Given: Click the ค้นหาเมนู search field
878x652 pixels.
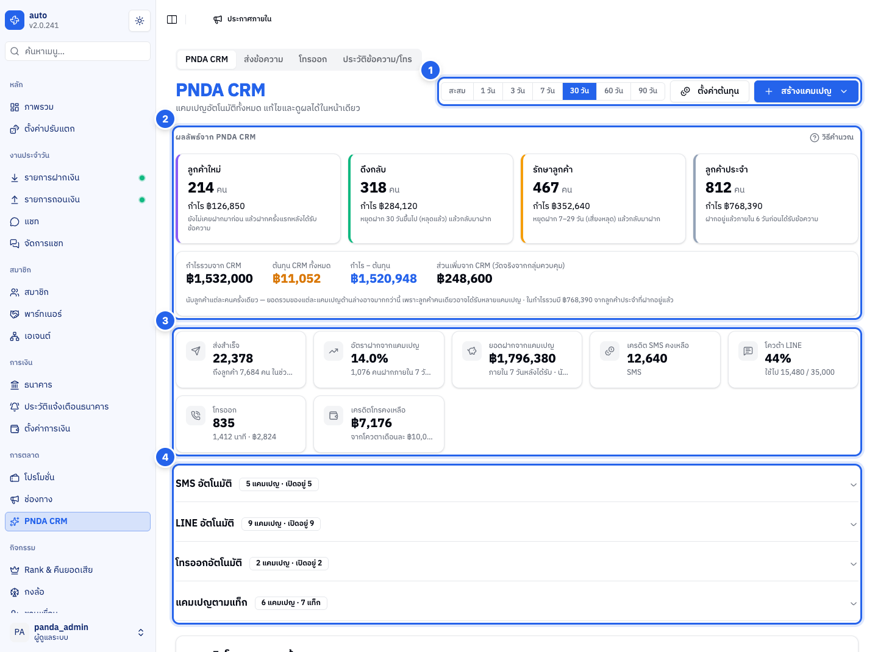Looking at the screenshot, I should coord(77,51).
